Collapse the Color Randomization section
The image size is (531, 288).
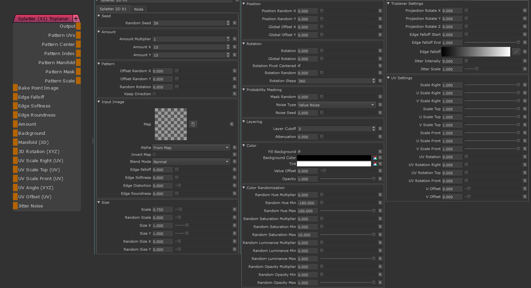pyautogui.click(x=244, y=188)
